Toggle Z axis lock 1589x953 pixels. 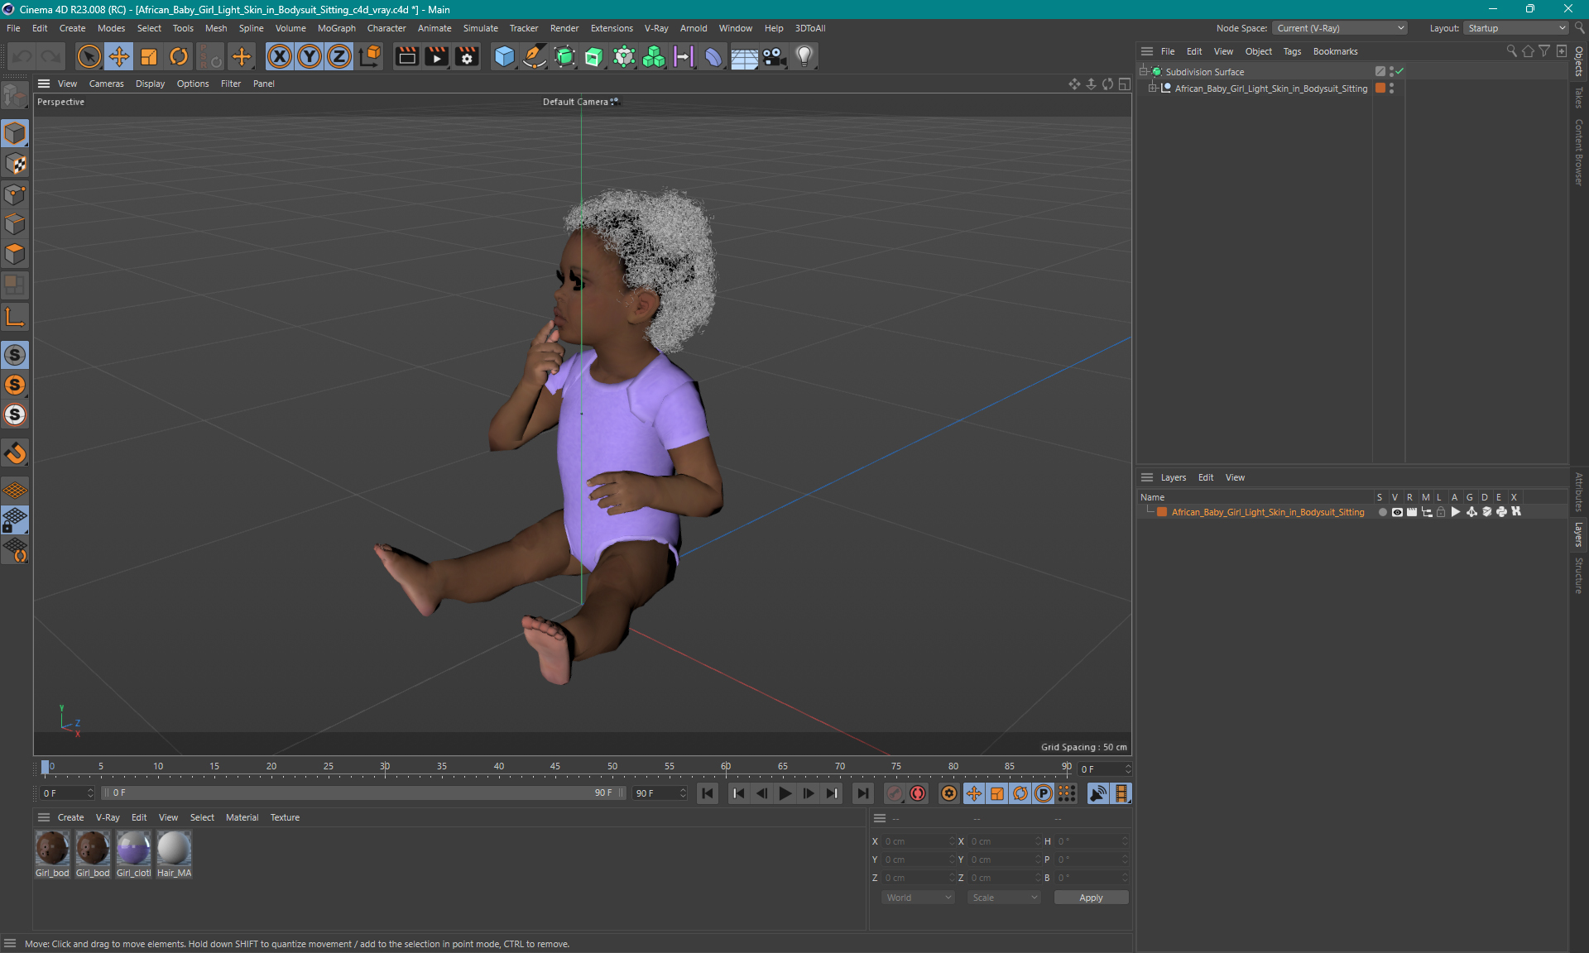tap(339, 56)
